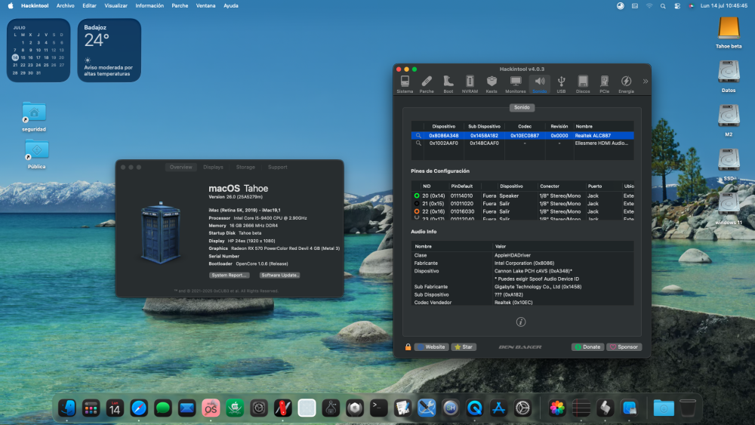This screenshot has width=755, height=425.
Task: Click the Sonido segment label
Action: point(522,107)
